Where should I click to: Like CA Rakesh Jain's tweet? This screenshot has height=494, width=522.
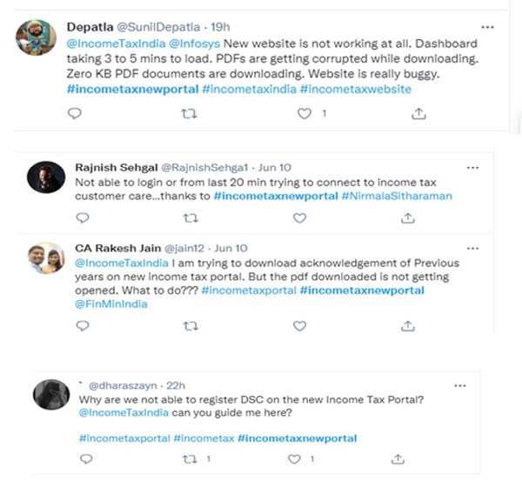[x=300, y=326]
